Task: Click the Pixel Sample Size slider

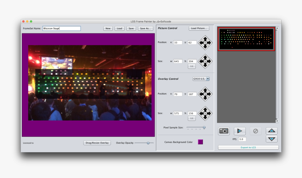Action: point(196,128)
